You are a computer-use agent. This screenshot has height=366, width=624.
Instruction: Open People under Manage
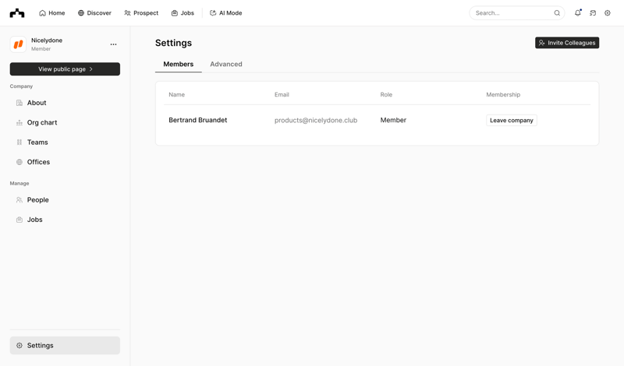click(65, 200)
